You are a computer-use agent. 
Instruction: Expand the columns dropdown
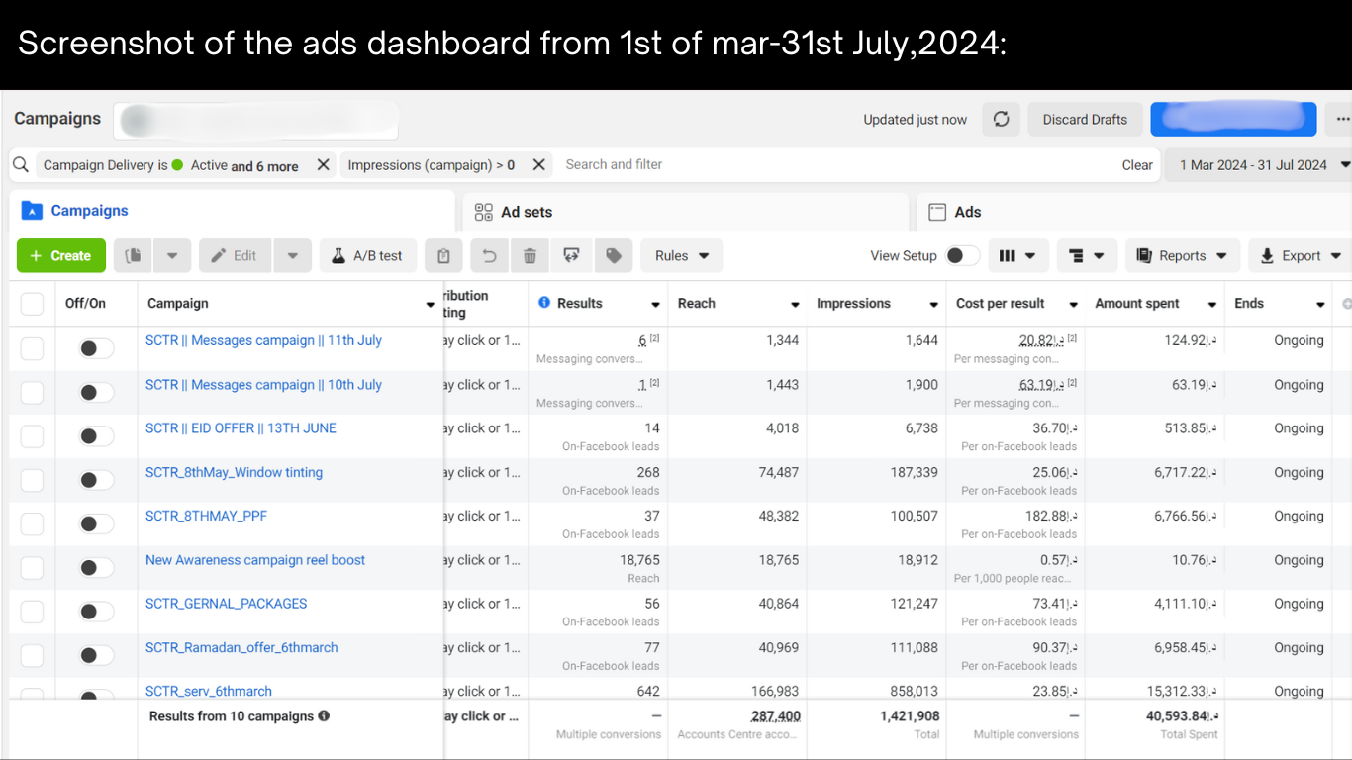click(x=1017, y=255)
